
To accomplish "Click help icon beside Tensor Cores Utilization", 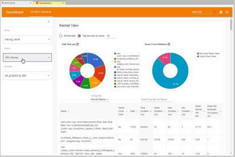I will [x=169, y=44].
